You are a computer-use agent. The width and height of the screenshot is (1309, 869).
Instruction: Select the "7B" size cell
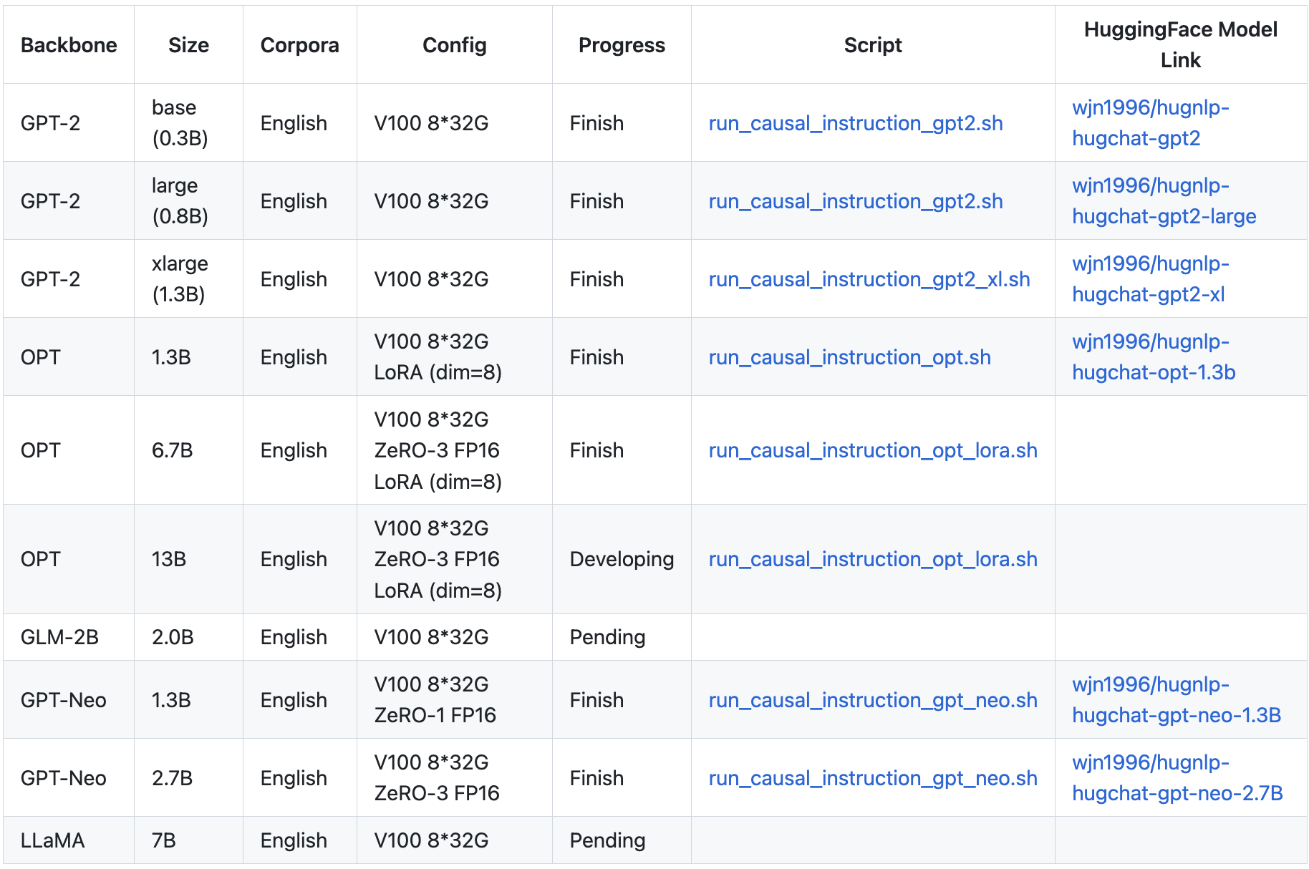point(188,840)
